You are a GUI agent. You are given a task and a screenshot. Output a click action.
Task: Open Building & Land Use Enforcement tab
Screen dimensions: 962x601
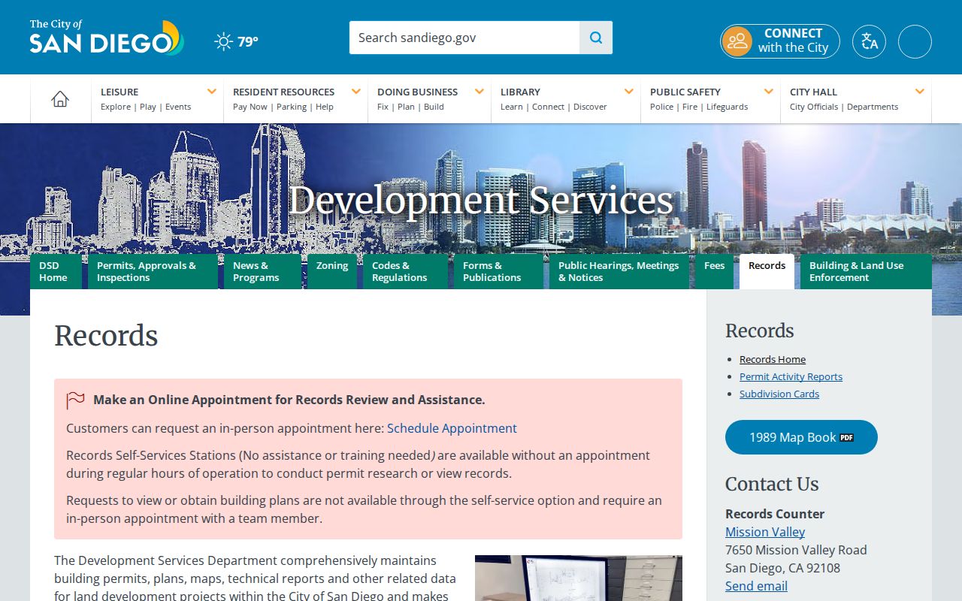pyautogui.click(x=866, y=271)
